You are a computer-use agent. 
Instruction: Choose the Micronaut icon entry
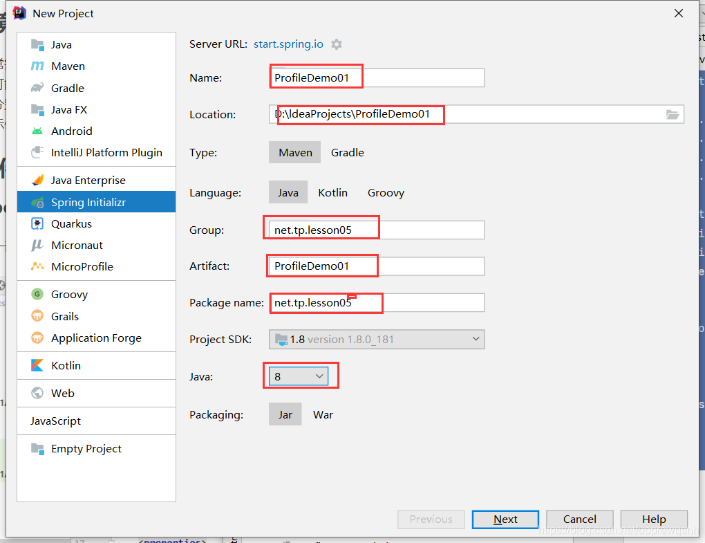[37, 245]
